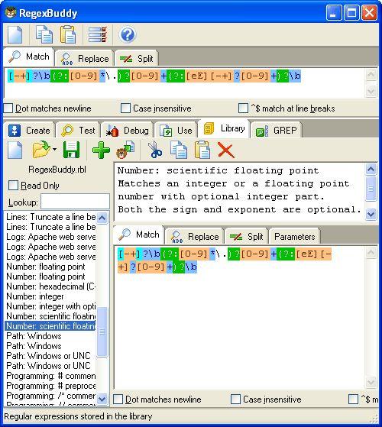Click the RegexBuddy mascot use-regex icon
The height and width of the screenshot is (427, 382).
(x=125, y=150)
